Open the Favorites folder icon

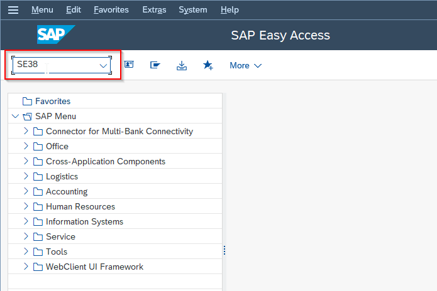27,101
